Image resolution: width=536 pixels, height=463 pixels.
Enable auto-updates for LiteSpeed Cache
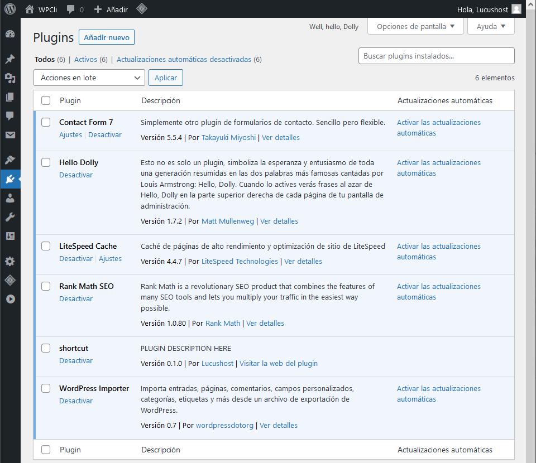click(439, 252)
